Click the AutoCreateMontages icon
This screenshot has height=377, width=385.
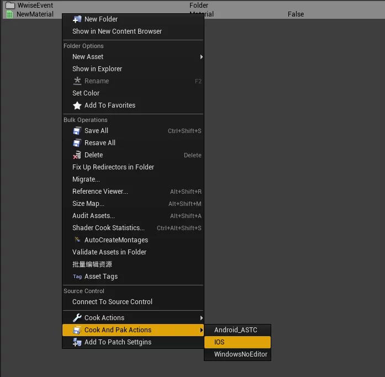pos(77,240)
